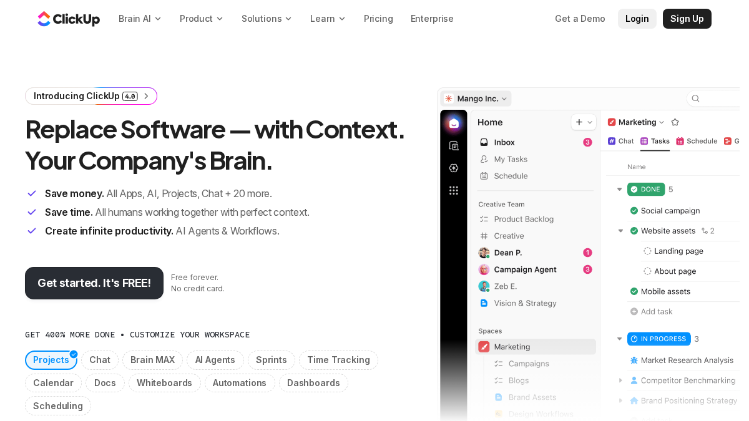
Task: Click Get started. It's FREE! button
Action: pyautogui.click(x=94, y=283)
